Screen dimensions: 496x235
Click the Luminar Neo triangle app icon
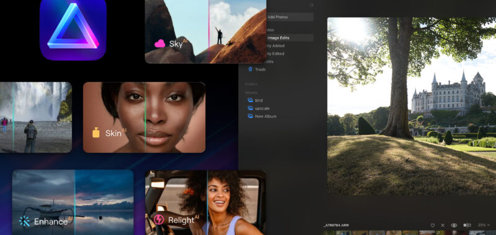(73, 30)
